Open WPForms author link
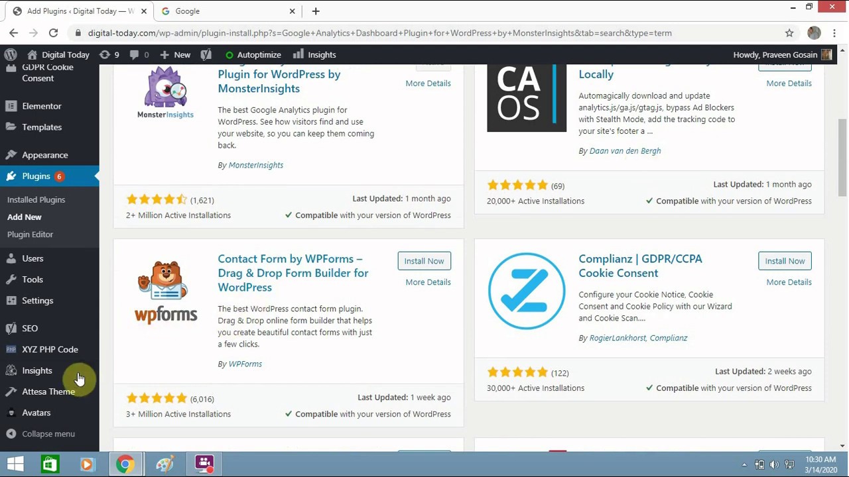 tap(245, 364)
